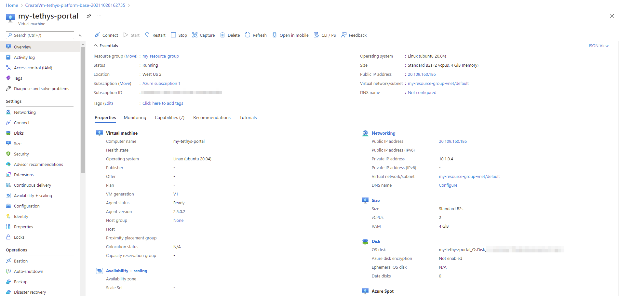Viewport: 619px width, 296px height.
Task: Open Locks in sidebar
Action: tap(19, 237)
